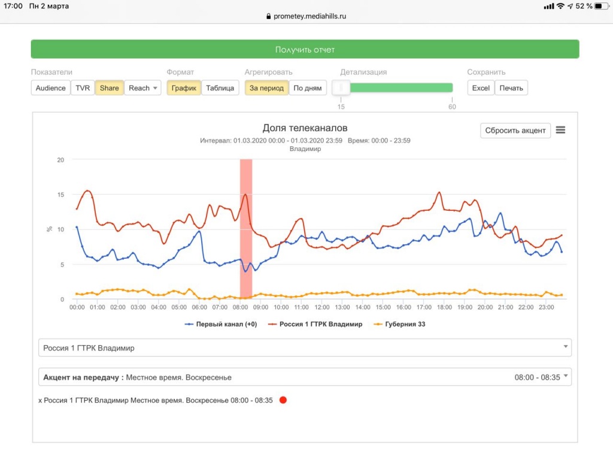The height and width of the screenshot is (460, 613).
Task: Tap the battery icon in status bar
Action: point(602,6)
